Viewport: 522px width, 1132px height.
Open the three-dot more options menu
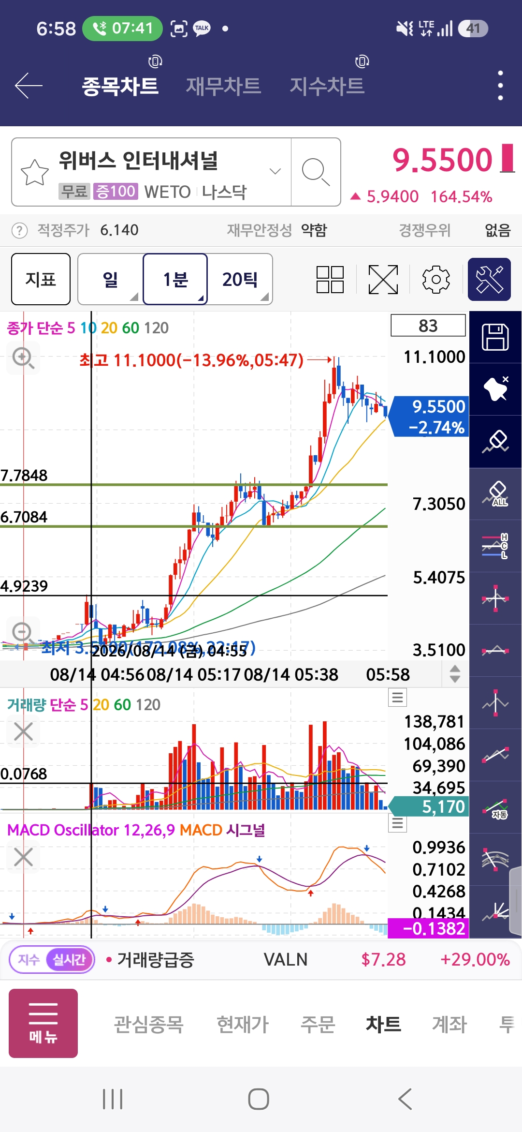point(500,86)
